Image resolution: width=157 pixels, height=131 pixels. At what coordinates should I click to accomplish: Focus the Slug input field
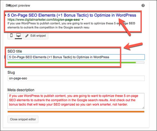coord(76,78)
